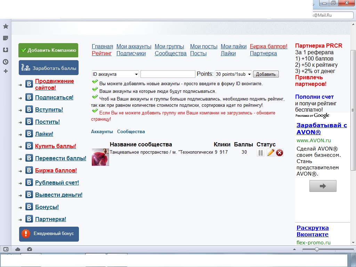Open the Посты link in navigation
Image resolution: width=356 pixels, height=267 pixels.
[x=198, y=54]
